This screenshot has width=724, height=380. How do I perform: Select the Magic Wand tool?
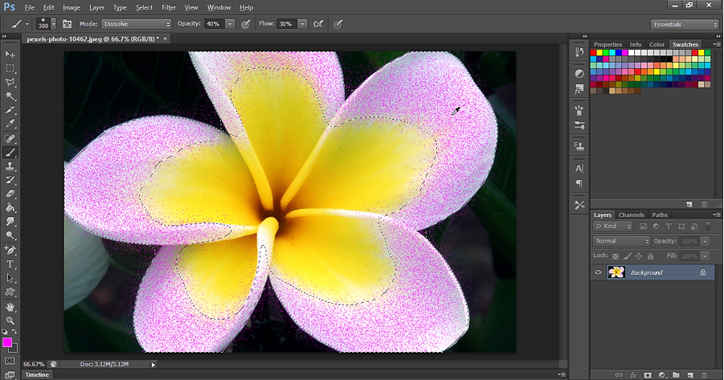point(10,96)
